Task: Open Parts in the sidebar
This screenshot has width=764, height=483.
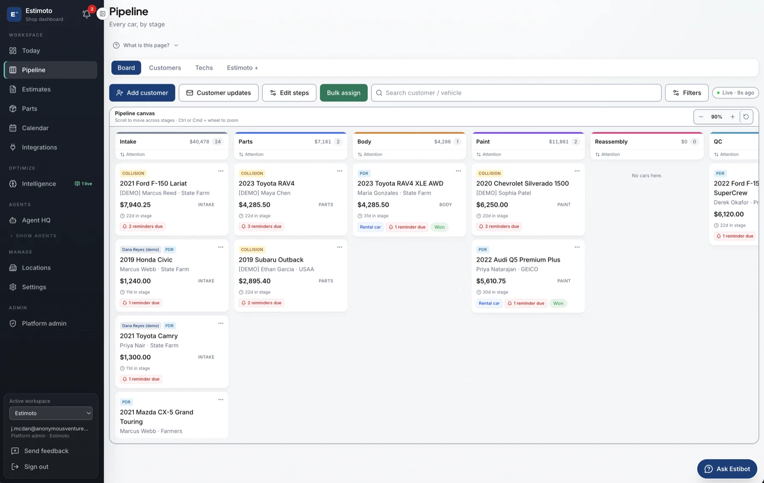Action: click(x=51, y=109)
